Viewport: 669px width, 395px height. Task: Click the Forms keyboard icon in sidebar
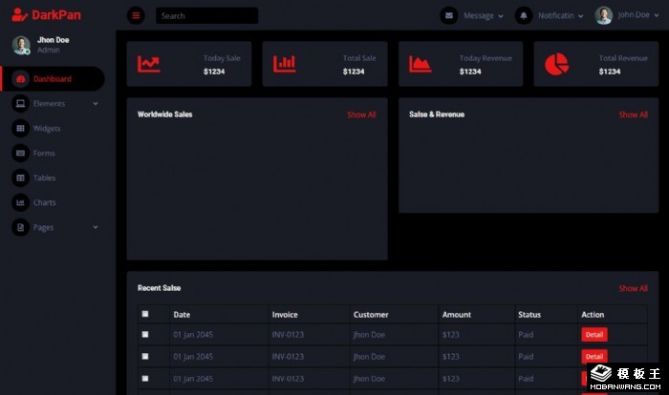[x=21, y=153]
